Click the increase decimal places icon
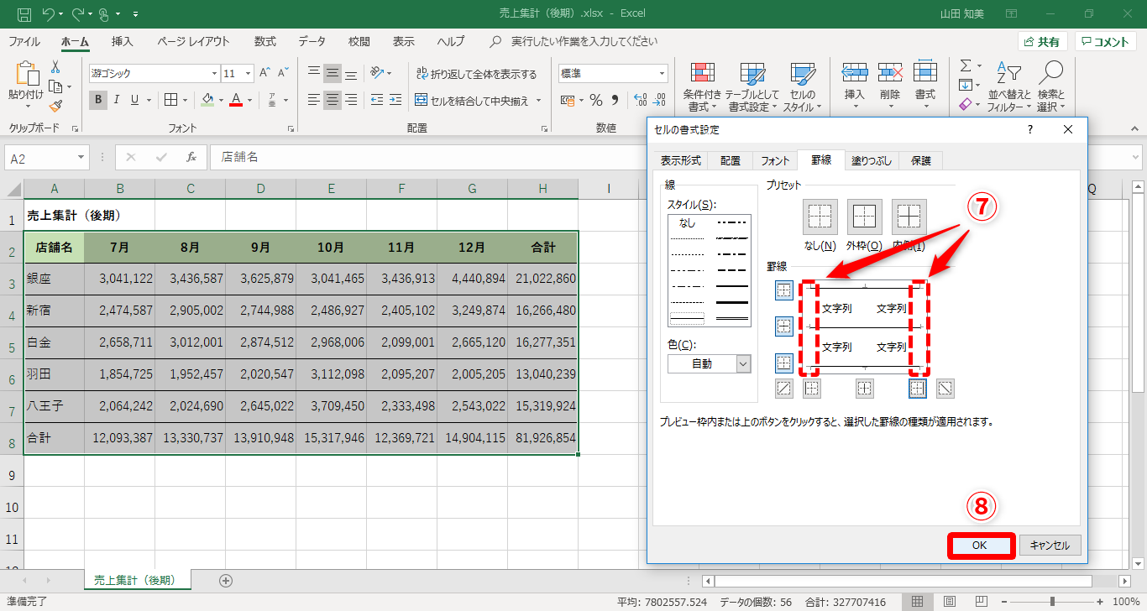The width and height of the screenshot is (1147, 611). click(x=640, y=101)
